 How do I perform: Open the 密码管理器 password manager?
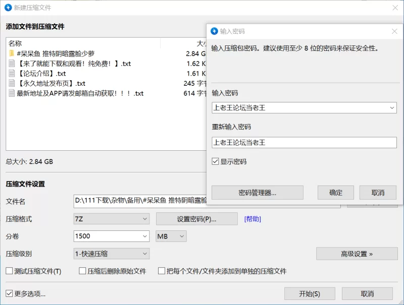(257, 193)
